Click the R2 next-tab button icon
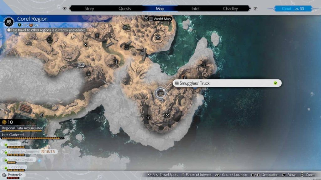Image resolution: width=321 pixels, height=180 pixels. click(x=255, y=8)
